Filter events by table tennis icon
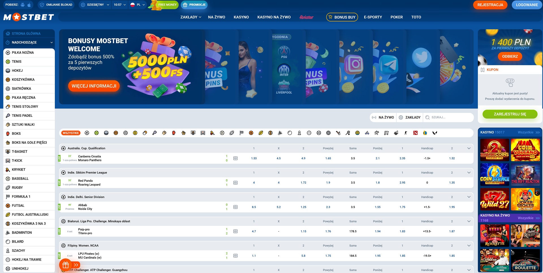The image size is (543, 273). (145, 133)
